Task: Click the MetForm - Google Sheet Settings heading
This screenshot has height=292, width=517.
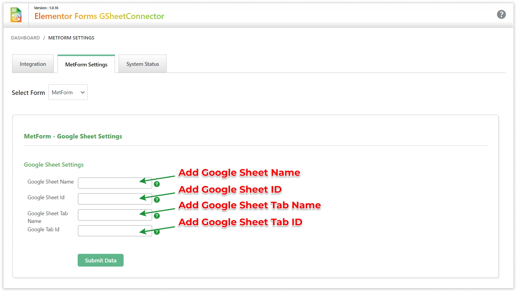Action: tap(73, 136)
